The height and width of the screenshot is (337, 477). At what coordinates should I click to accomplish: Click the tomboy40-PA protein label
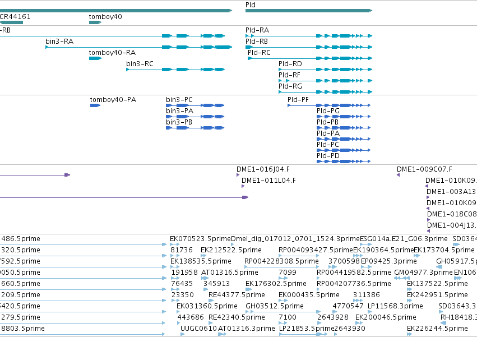point(113,100)
